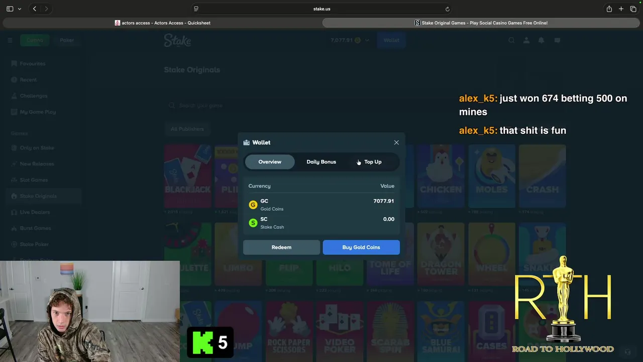Click the Stake Cash SC icon
Viewport: 643px width, 362px height.
tap(253, 223)
